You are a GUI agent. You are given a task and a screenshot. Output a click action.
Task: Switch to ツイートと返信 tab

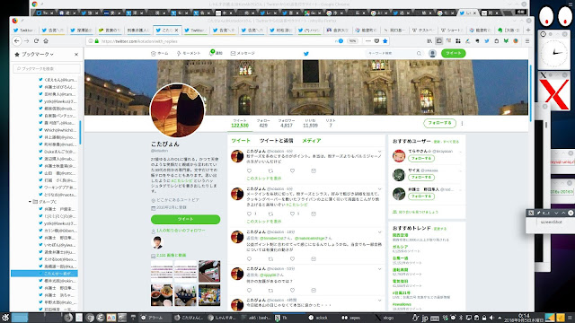[276, 141]
